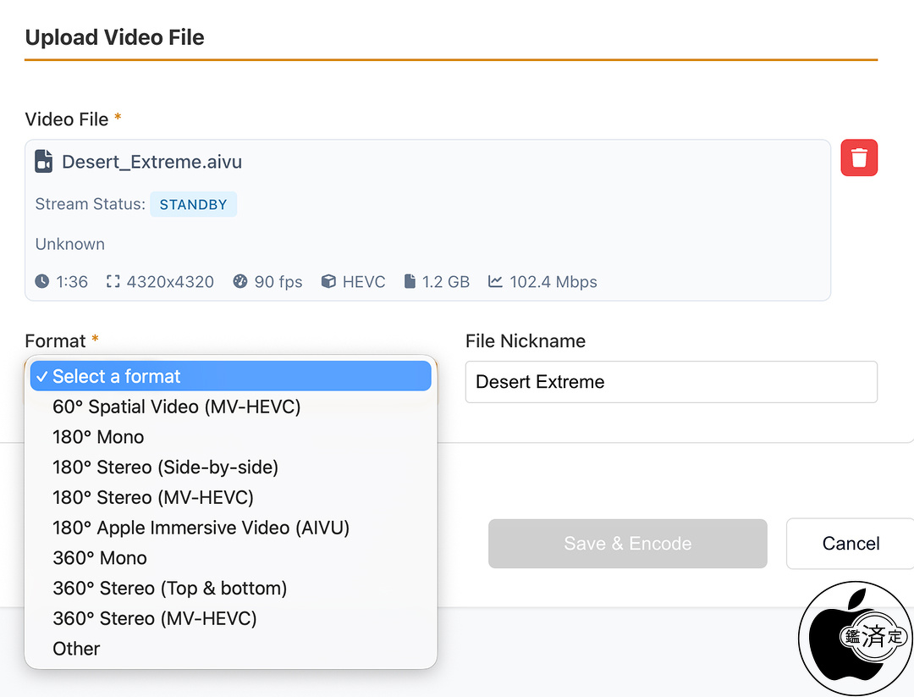
Task: Click the red trash delete icon
Action: [x=859, y=158]
